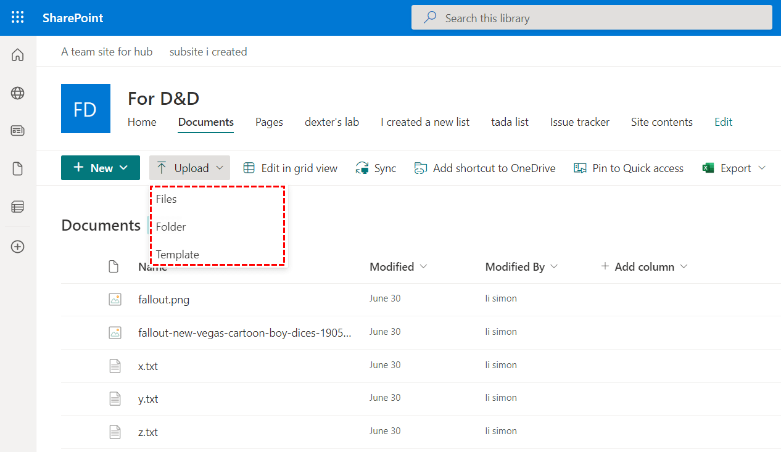Image resolution: width=781 pixels, height=452 pixels.
Task: Open the tada list navigation link
Action: point(510,122)
